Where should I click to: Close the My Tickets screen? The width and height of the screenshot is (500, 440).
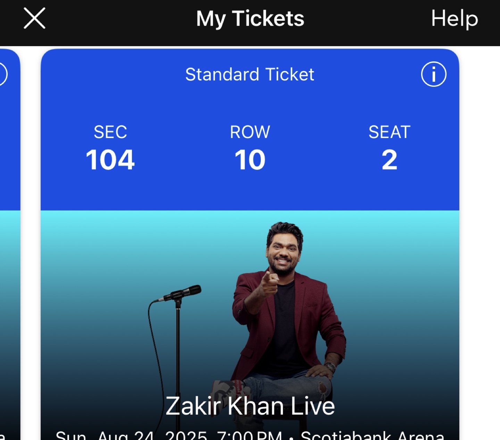pyautogui.click(x=34, y=18)
